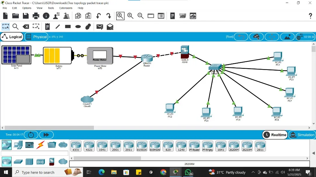
Task: Select the 5506-X ASA0 firewall device
Action: 185,52
